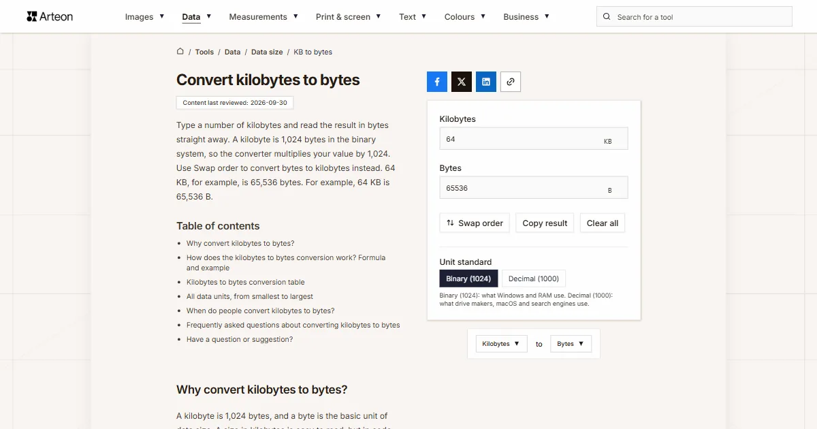This screenshot has height=429, width=817.
Task: Select Binary (1024) unit standard
Action: point(469,279)
